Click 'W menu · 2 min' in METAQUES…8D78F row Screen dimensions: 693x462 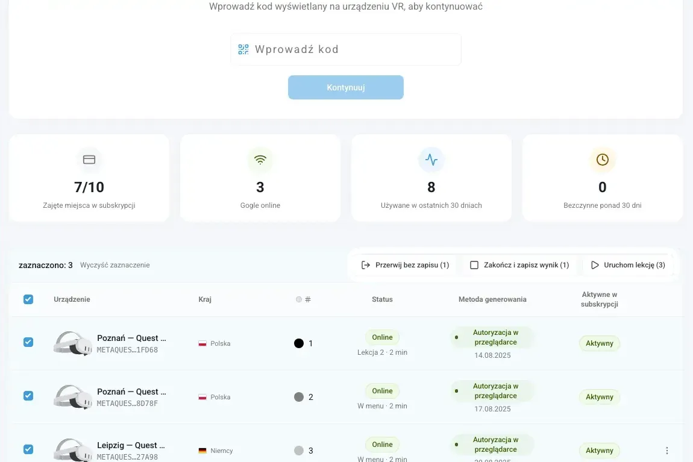coord(382,406)
